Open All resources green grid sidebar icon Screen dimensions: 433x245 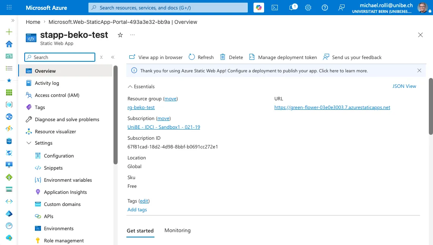pyautogui.click(x=9, y=92)
